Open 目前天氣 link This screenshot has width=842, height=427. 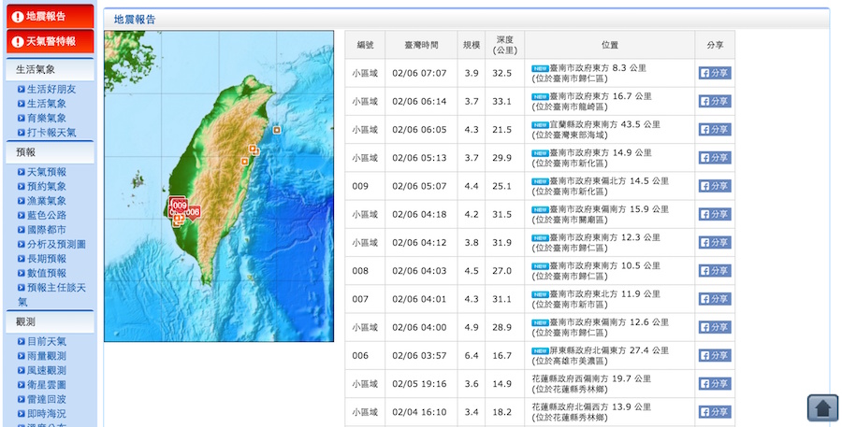point(47,341)
